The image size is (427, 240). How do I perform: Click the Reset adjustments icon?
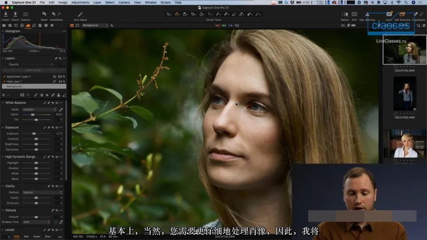[x=44, y=14]
